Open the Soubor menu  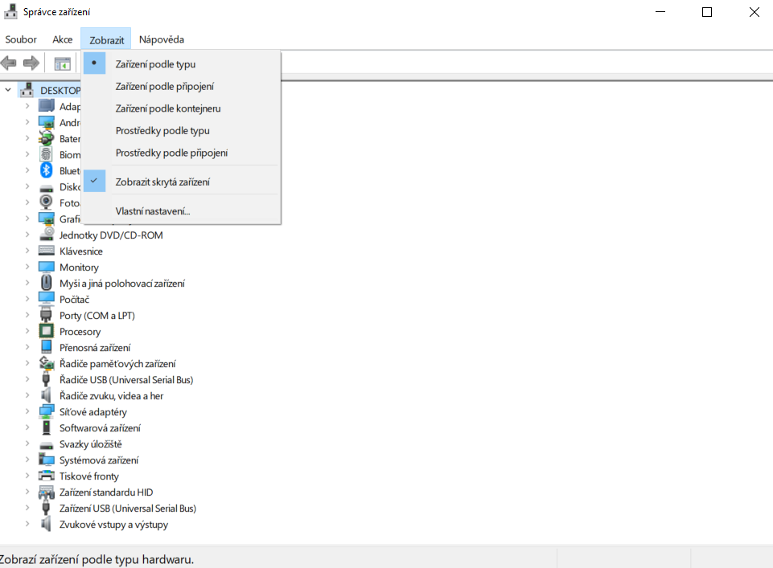21,39
